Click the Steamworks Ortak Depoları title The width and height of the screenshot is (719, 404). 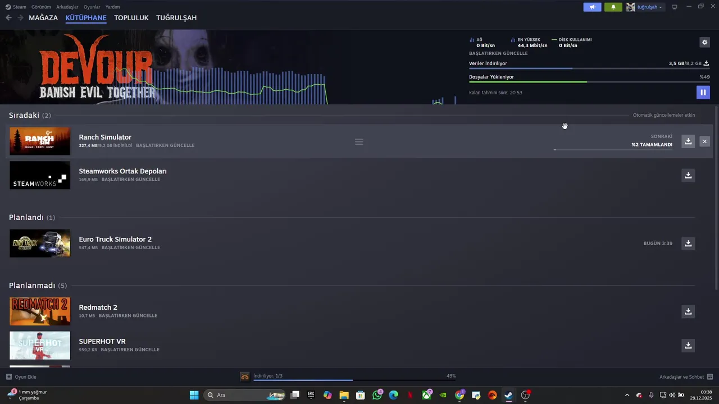click(122, 171)
